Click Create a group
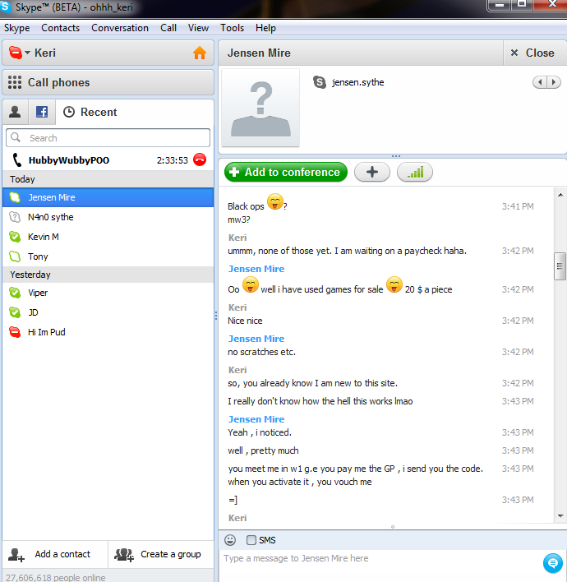The height and width of the screenshot is (582, 567). click(x=161, y=555)
